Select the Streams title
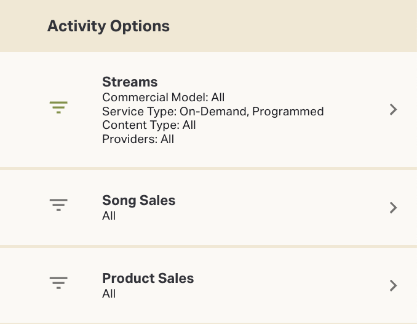 click(130, 82)
